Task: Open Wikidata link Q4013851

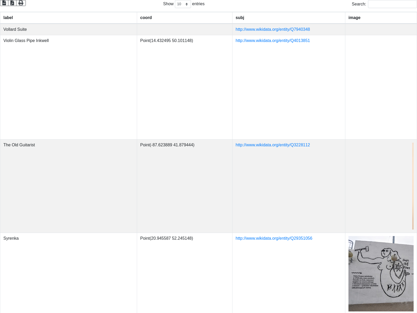Action: coord(273,41)
